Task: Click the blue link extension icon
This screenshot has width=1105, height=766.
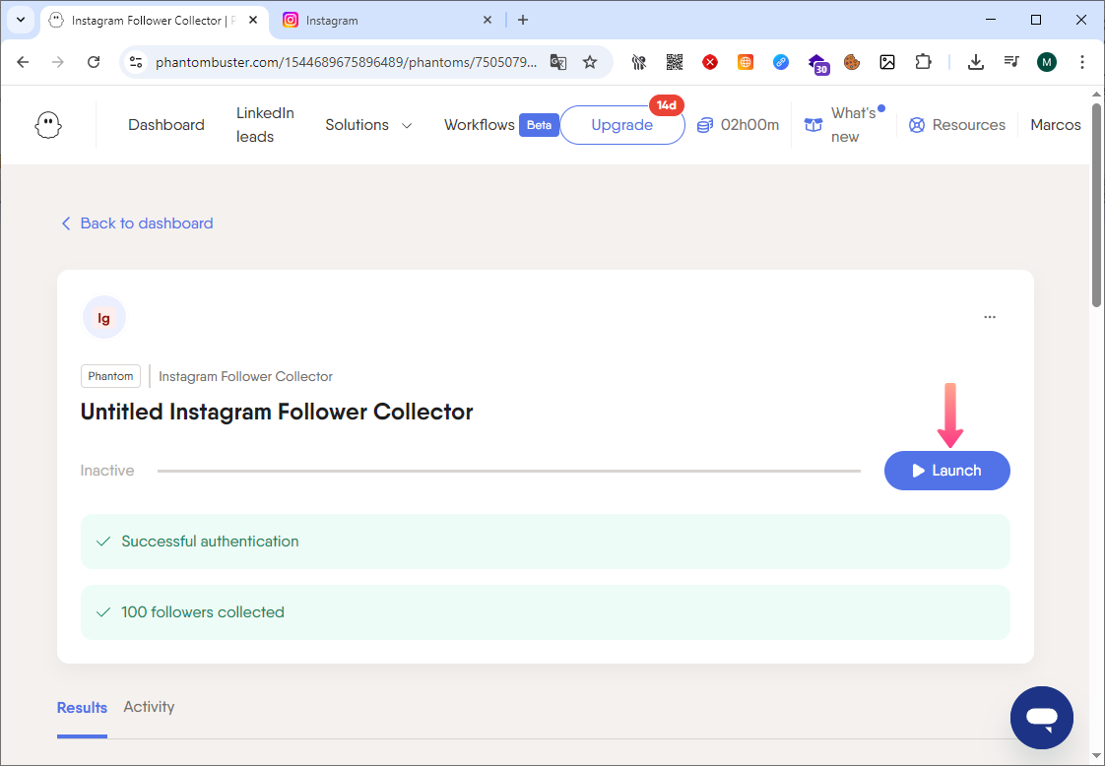Action: [781, 62]
